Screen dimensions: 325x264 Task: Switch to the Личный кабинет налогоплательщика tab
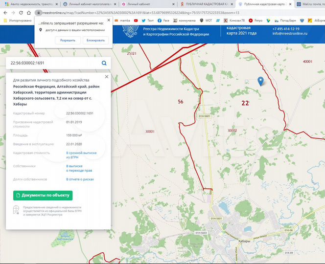coord(90,3)
